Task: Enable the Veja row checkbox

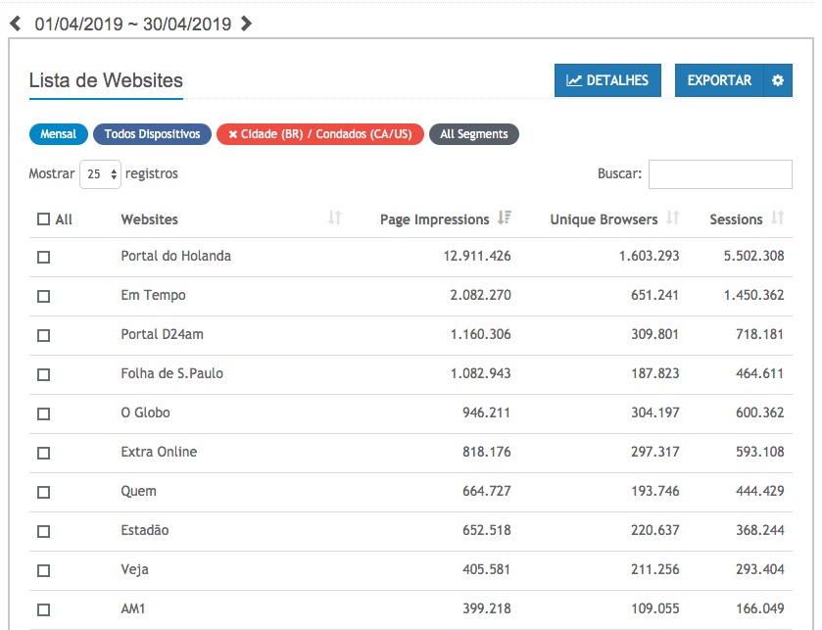Action: pyautogui.click(x=43, y=570)
